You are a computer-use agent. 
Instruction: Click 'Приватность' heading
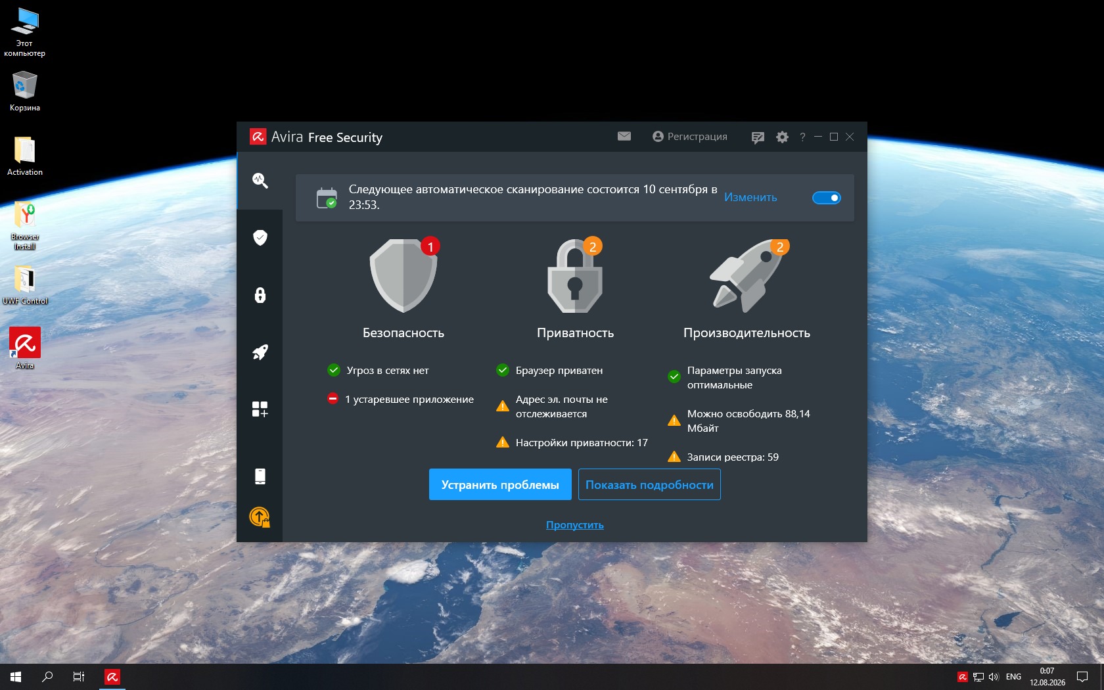coord(576,333)
